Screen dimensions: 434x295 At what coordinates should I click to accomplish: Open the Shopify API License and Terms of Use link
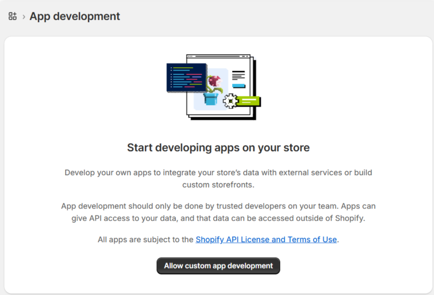[x=266, y=240]
